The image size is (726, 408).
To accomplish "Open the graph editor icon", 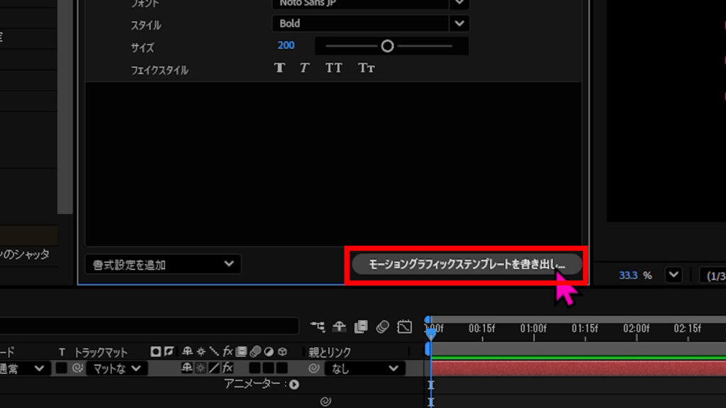I will click(x=405, y=327).
